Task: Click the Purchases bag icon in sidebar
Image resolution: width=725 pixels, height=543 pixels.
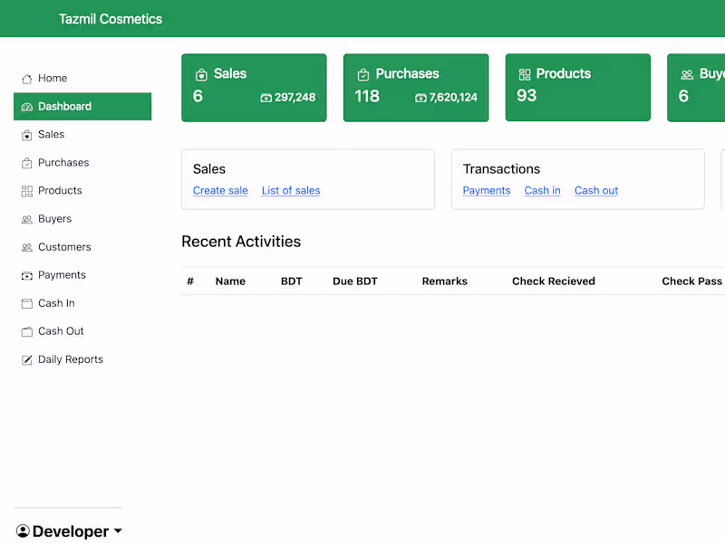Action: click(x=27, y=163)
